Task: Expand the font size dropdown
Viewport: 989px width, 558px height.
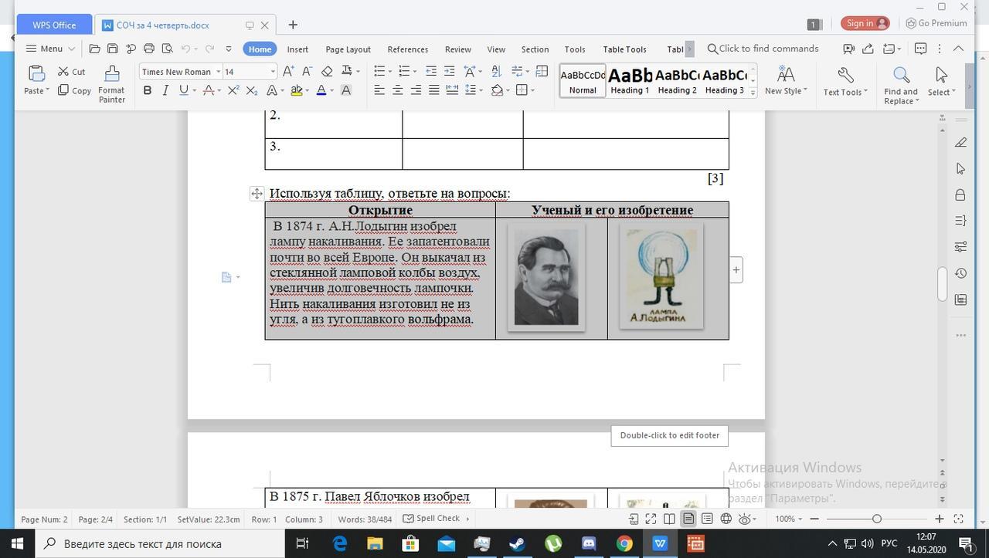Action: [x=272, y=72]
